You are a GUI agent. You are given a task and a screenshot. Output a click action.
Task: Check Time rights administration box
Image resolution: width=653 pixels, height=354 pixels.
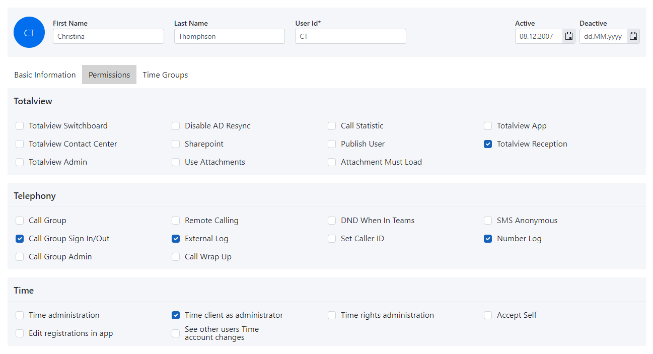332,315
